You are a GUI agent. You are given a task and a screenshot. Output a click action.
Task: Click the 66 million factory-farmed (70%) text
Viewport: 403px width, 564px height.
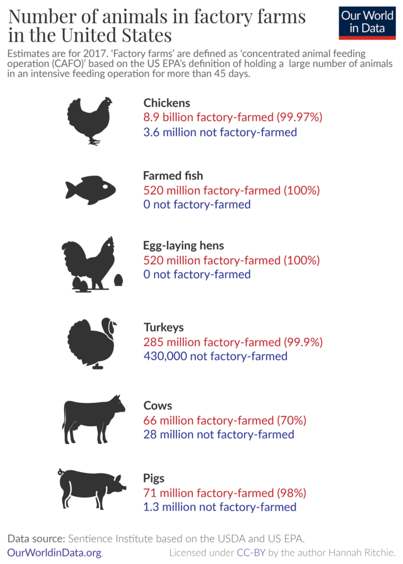tap(224, 420)
